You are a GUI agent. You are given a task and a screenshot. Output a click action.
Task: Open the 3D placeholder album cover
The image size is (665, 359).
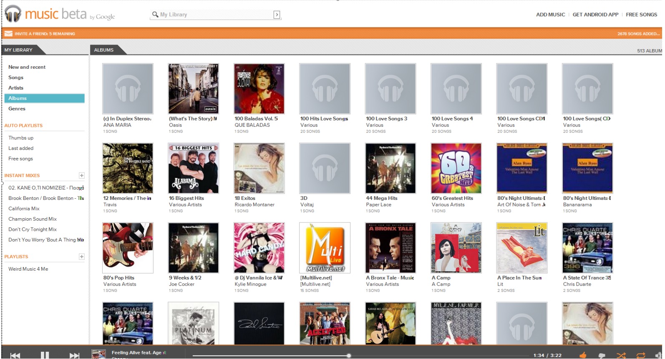point(325,168)
